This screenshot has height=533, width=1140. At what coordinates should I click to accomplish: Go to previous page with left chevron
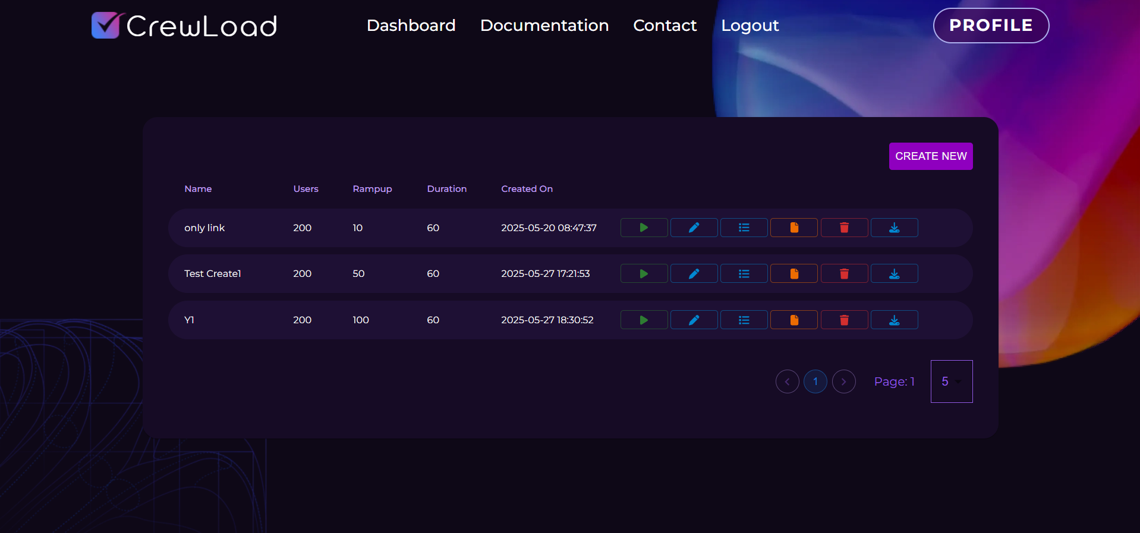pyautogui.click(x=788, y=381)
